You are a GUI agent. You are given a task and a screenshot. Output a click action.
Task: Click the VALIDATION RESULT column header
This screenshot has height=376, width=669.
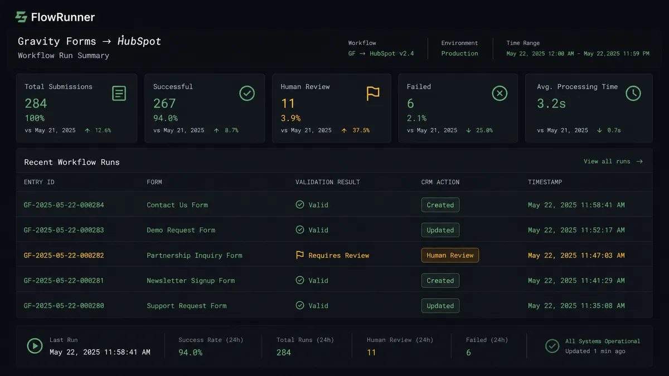tap(328, 182)
